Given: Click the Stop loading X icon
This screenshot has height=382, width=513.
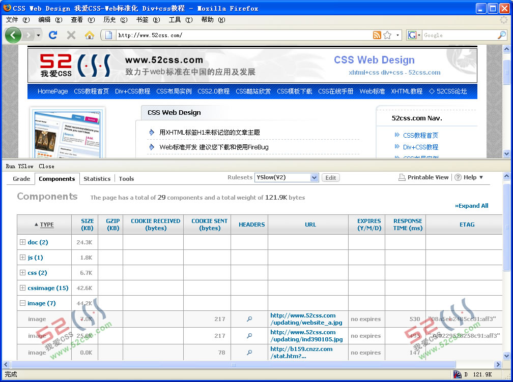Looking at the screenshot, I should click(x=71, y=35).
